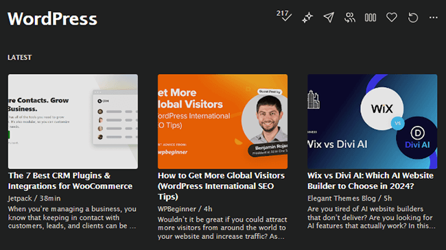The height and width of the screenshot is (250, 446).
Task: Favorite the WordPress feed with heart icon
Action: (x=391, y=18)
